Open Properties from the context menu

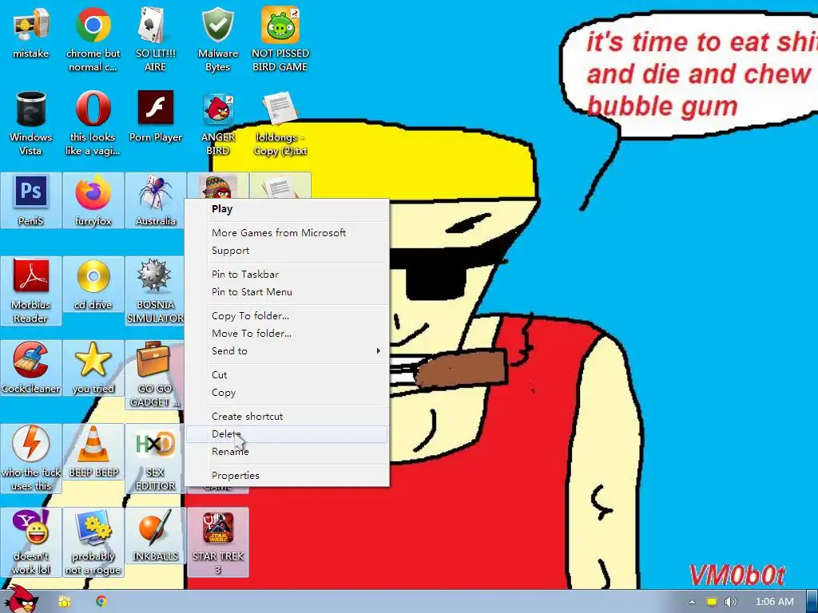[287, 476]
